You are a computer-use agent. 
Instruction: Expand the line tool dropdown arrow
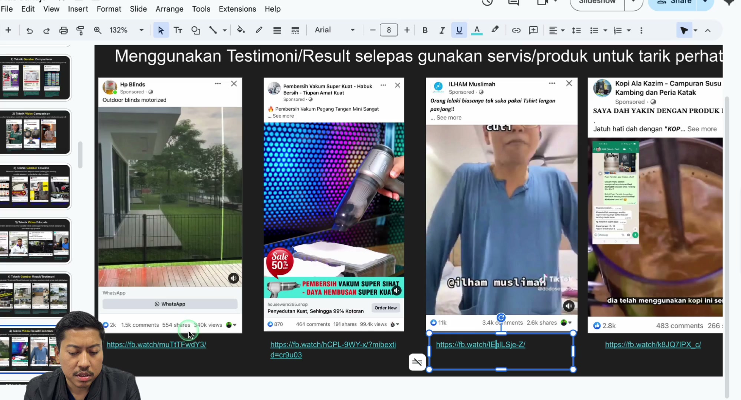(x=225, y=30)
